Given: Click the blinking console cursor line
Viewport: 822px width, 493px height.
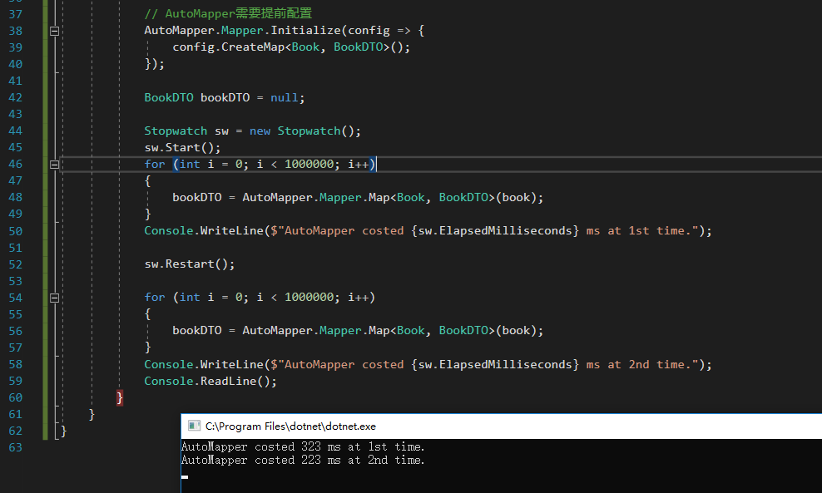Looking at the screenshot, I should (185, 476).
